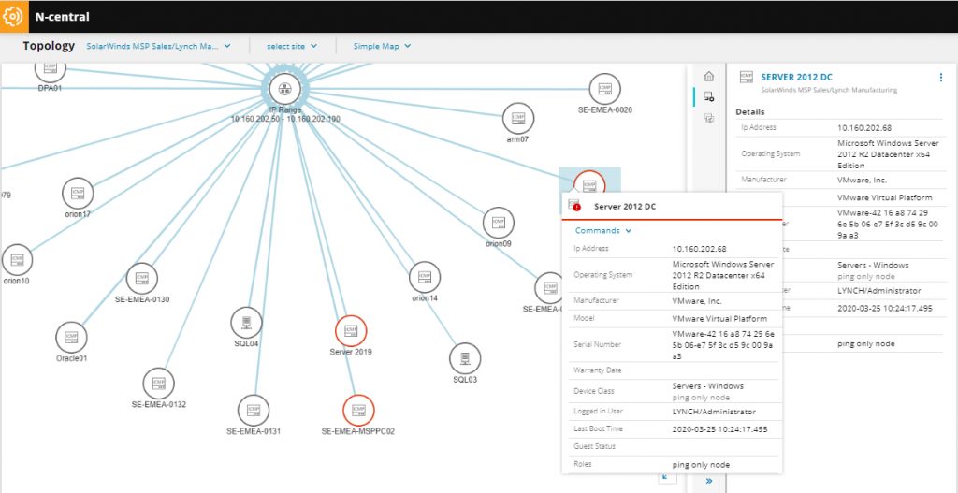Open the home icon in side panel
958x493 pixels.
point(709,77)
